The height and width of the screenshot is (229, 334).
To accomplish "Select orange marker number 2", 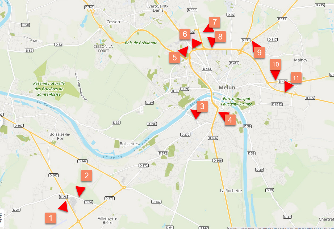I will (x=86, y=175).
